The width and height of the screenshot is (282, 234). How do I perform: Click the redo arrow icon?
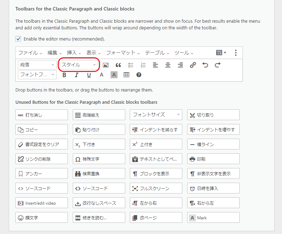pos(218,65)
